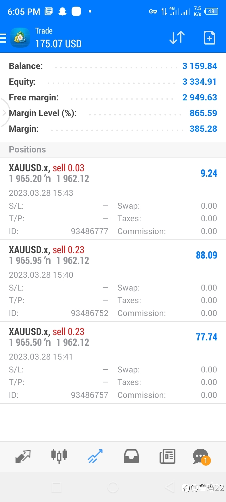Switch to the candlestick Chart tab
226x502 pixels.
pos(59,456)
